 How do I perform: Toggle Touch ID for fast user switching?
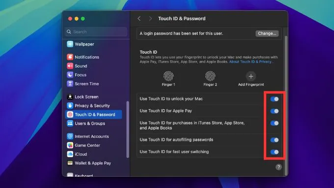click(x=275, y=152)
